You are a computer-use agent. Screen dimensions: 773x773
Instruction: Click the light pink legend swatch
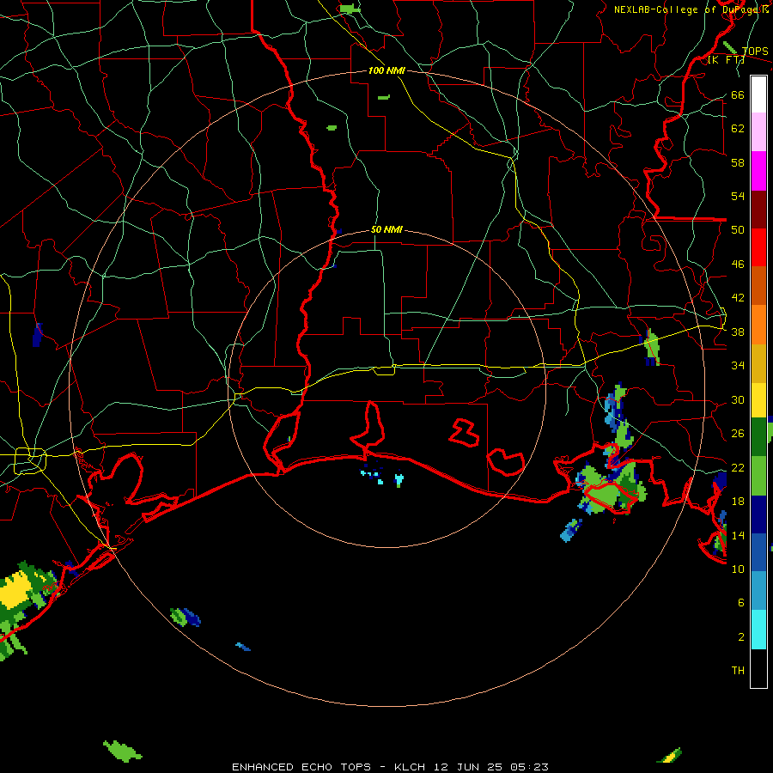758,132
